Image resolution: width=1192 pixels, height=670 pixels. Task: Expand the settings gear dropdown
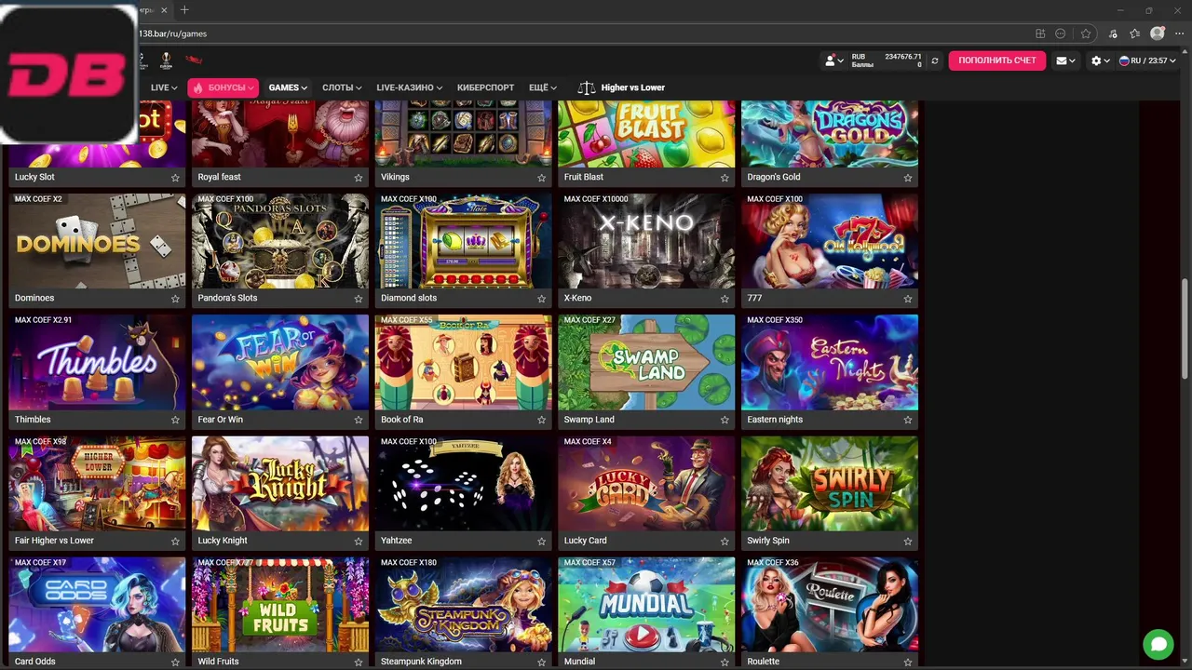1100,60
